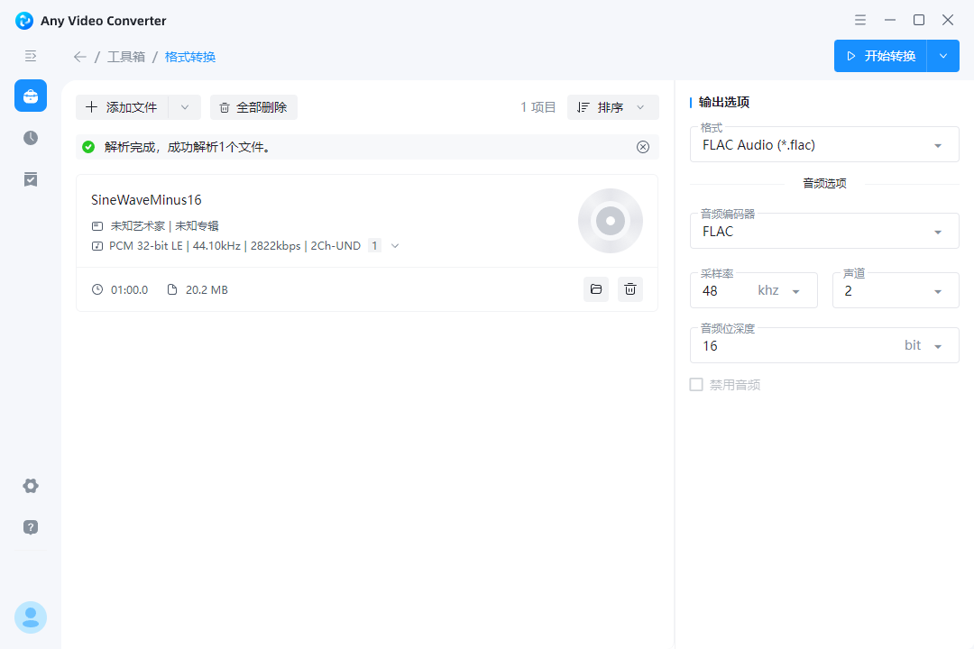The height and width of the screenshot is (649, 974).
Task: Open the 声道 channels dropdown
Action: pyautogui.click(x=896, y=290)
